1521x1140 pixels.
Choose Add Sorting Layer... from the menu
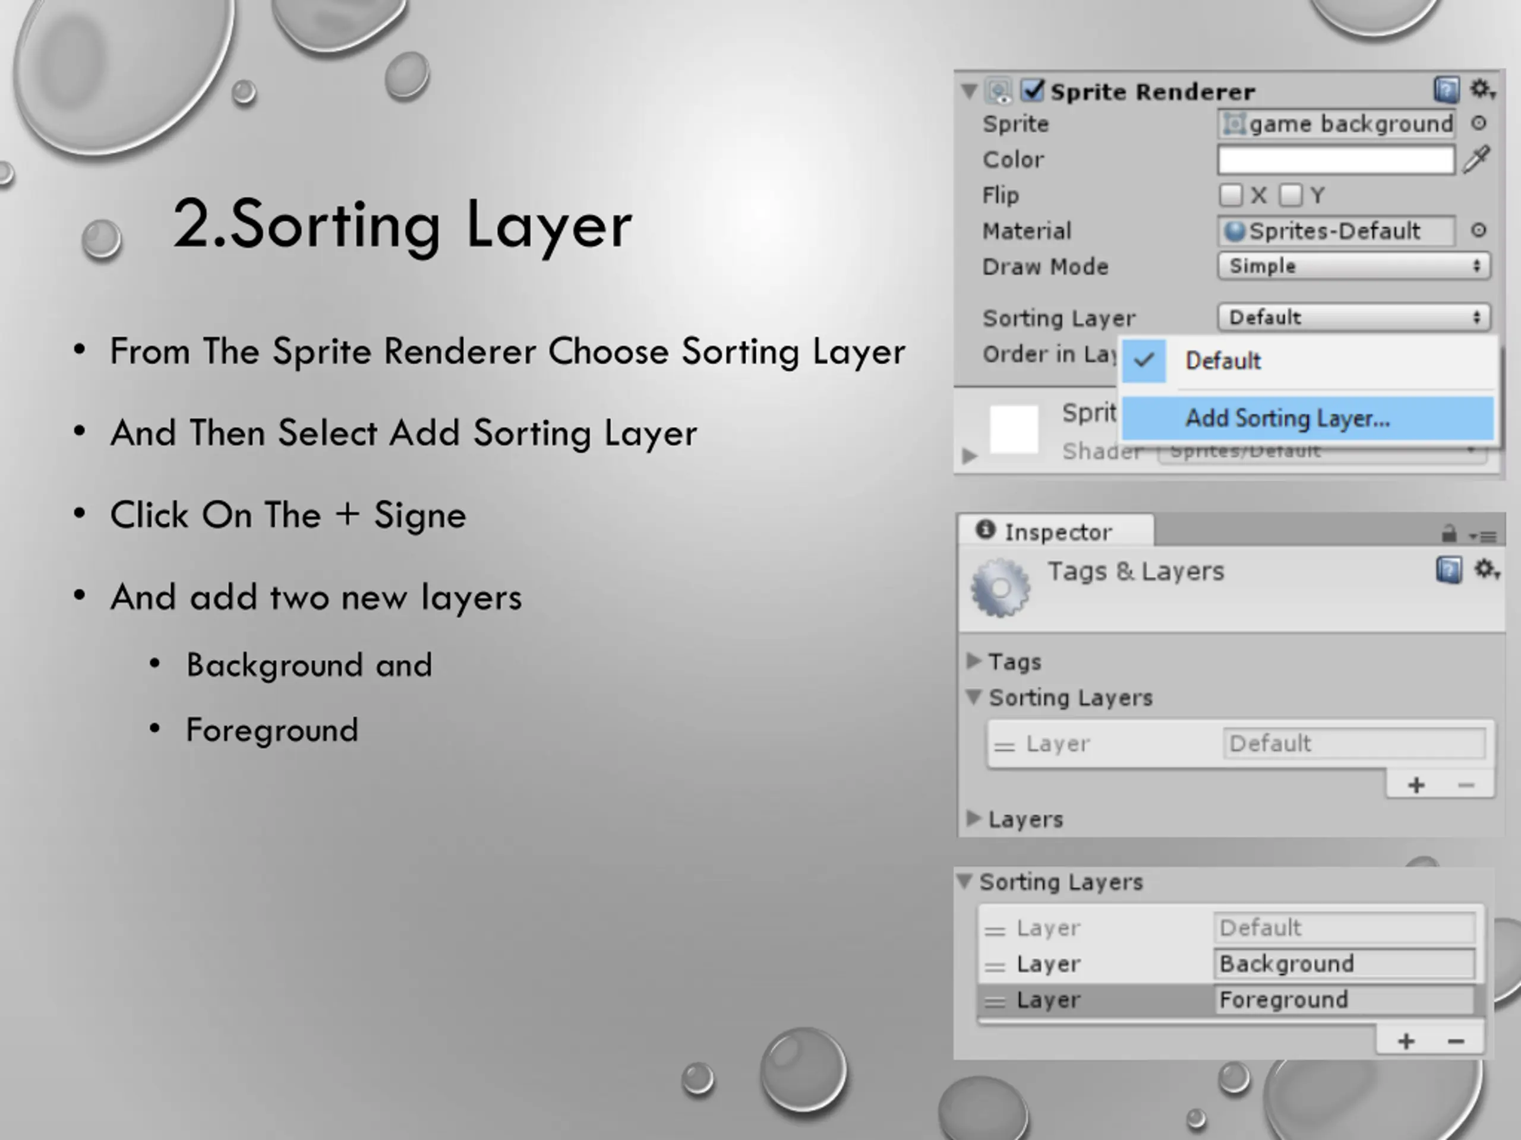click(x=1308, y=418)
